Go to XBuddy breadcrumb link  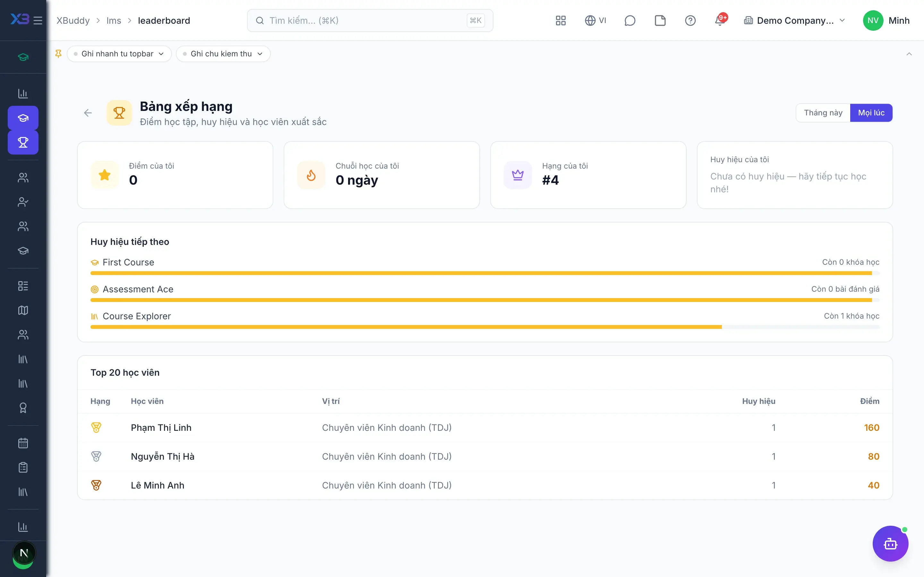coord(73,21)
